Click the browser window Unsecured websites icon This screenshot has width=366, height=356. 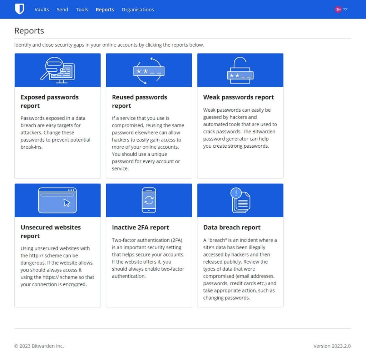[x=57, y=200]
